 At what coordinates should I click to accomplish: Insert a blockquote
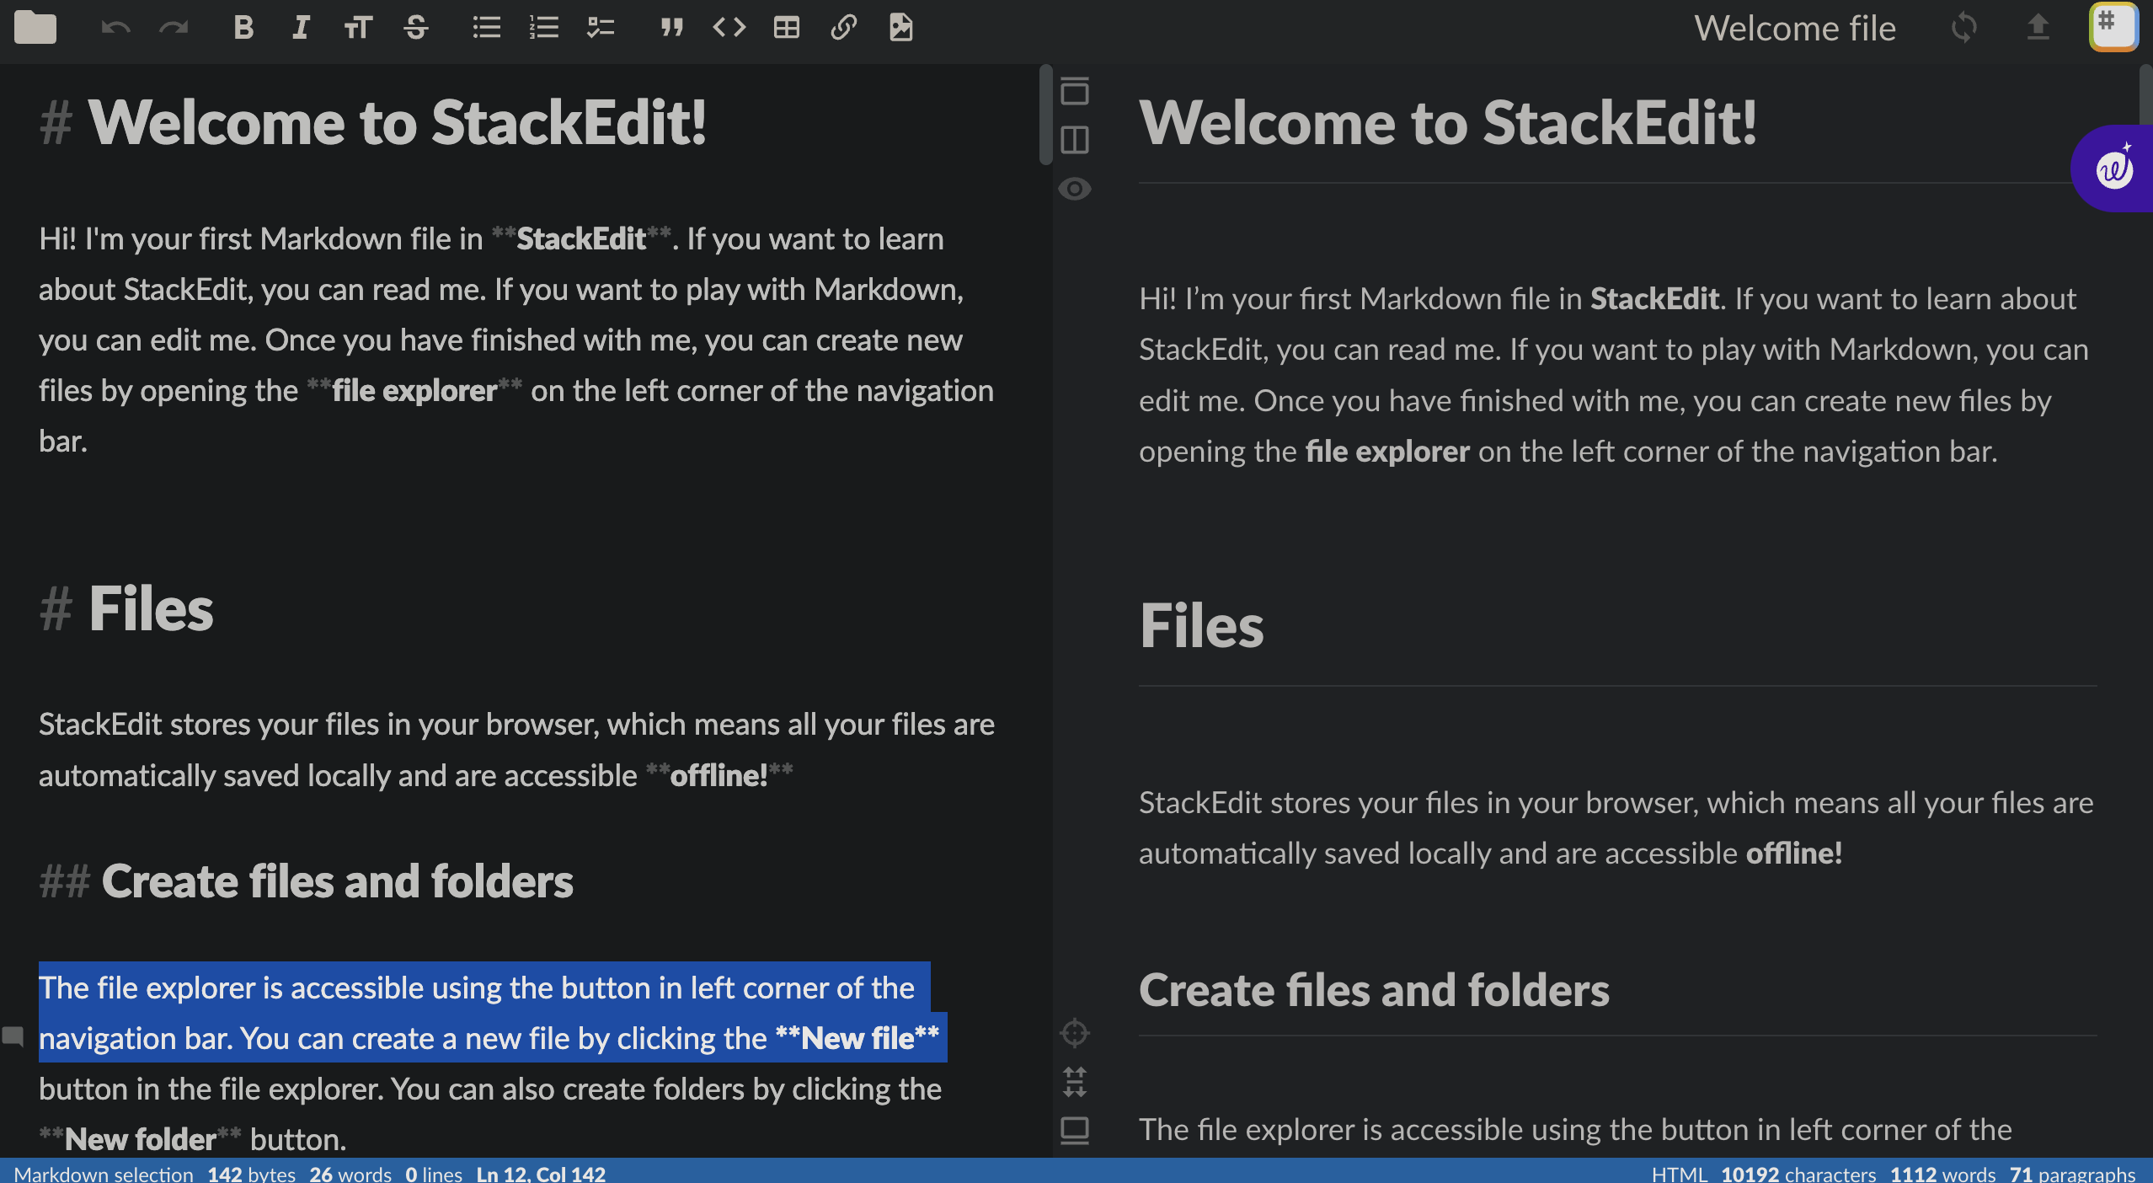[x=671, y=28]
